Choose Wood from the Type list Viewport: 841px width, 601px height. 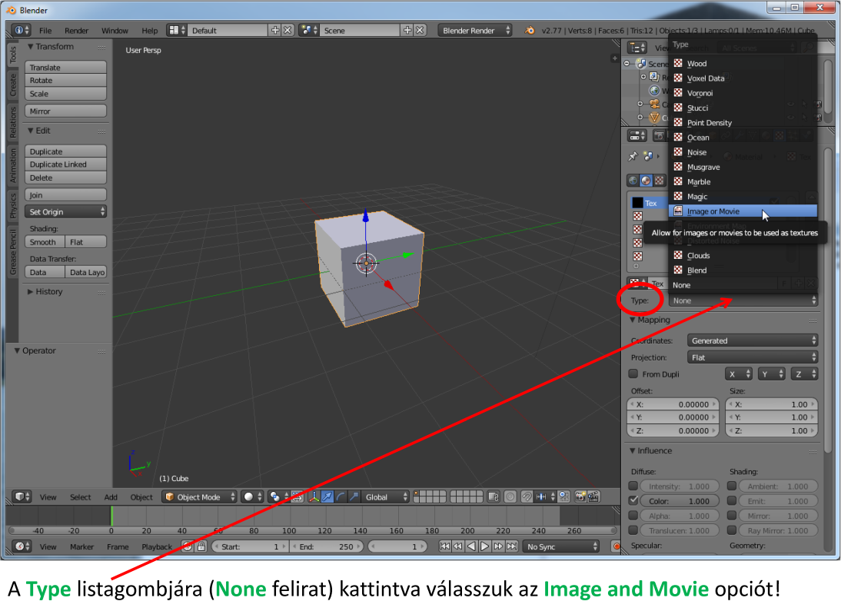point(743,63)
